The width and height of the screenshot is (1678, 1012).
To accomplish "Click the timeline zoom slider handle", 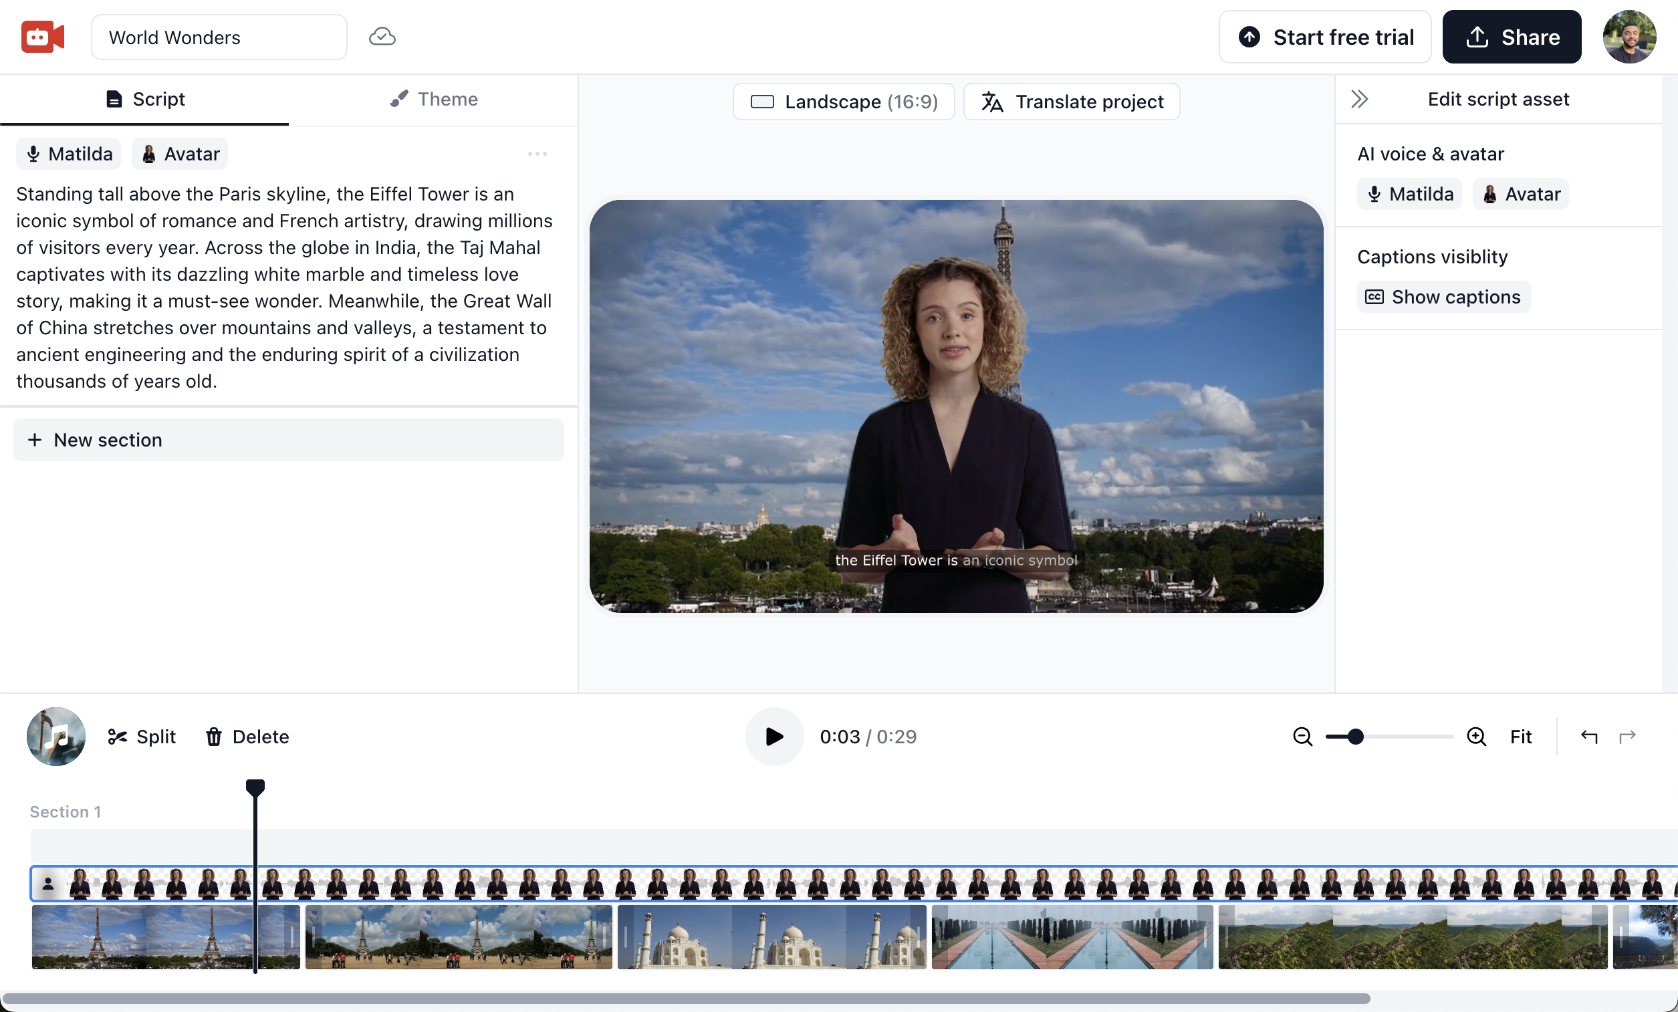I will pos(1355,737).
